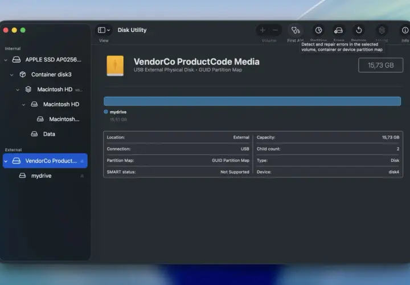Open the View sidebar menu

[104, 30]
